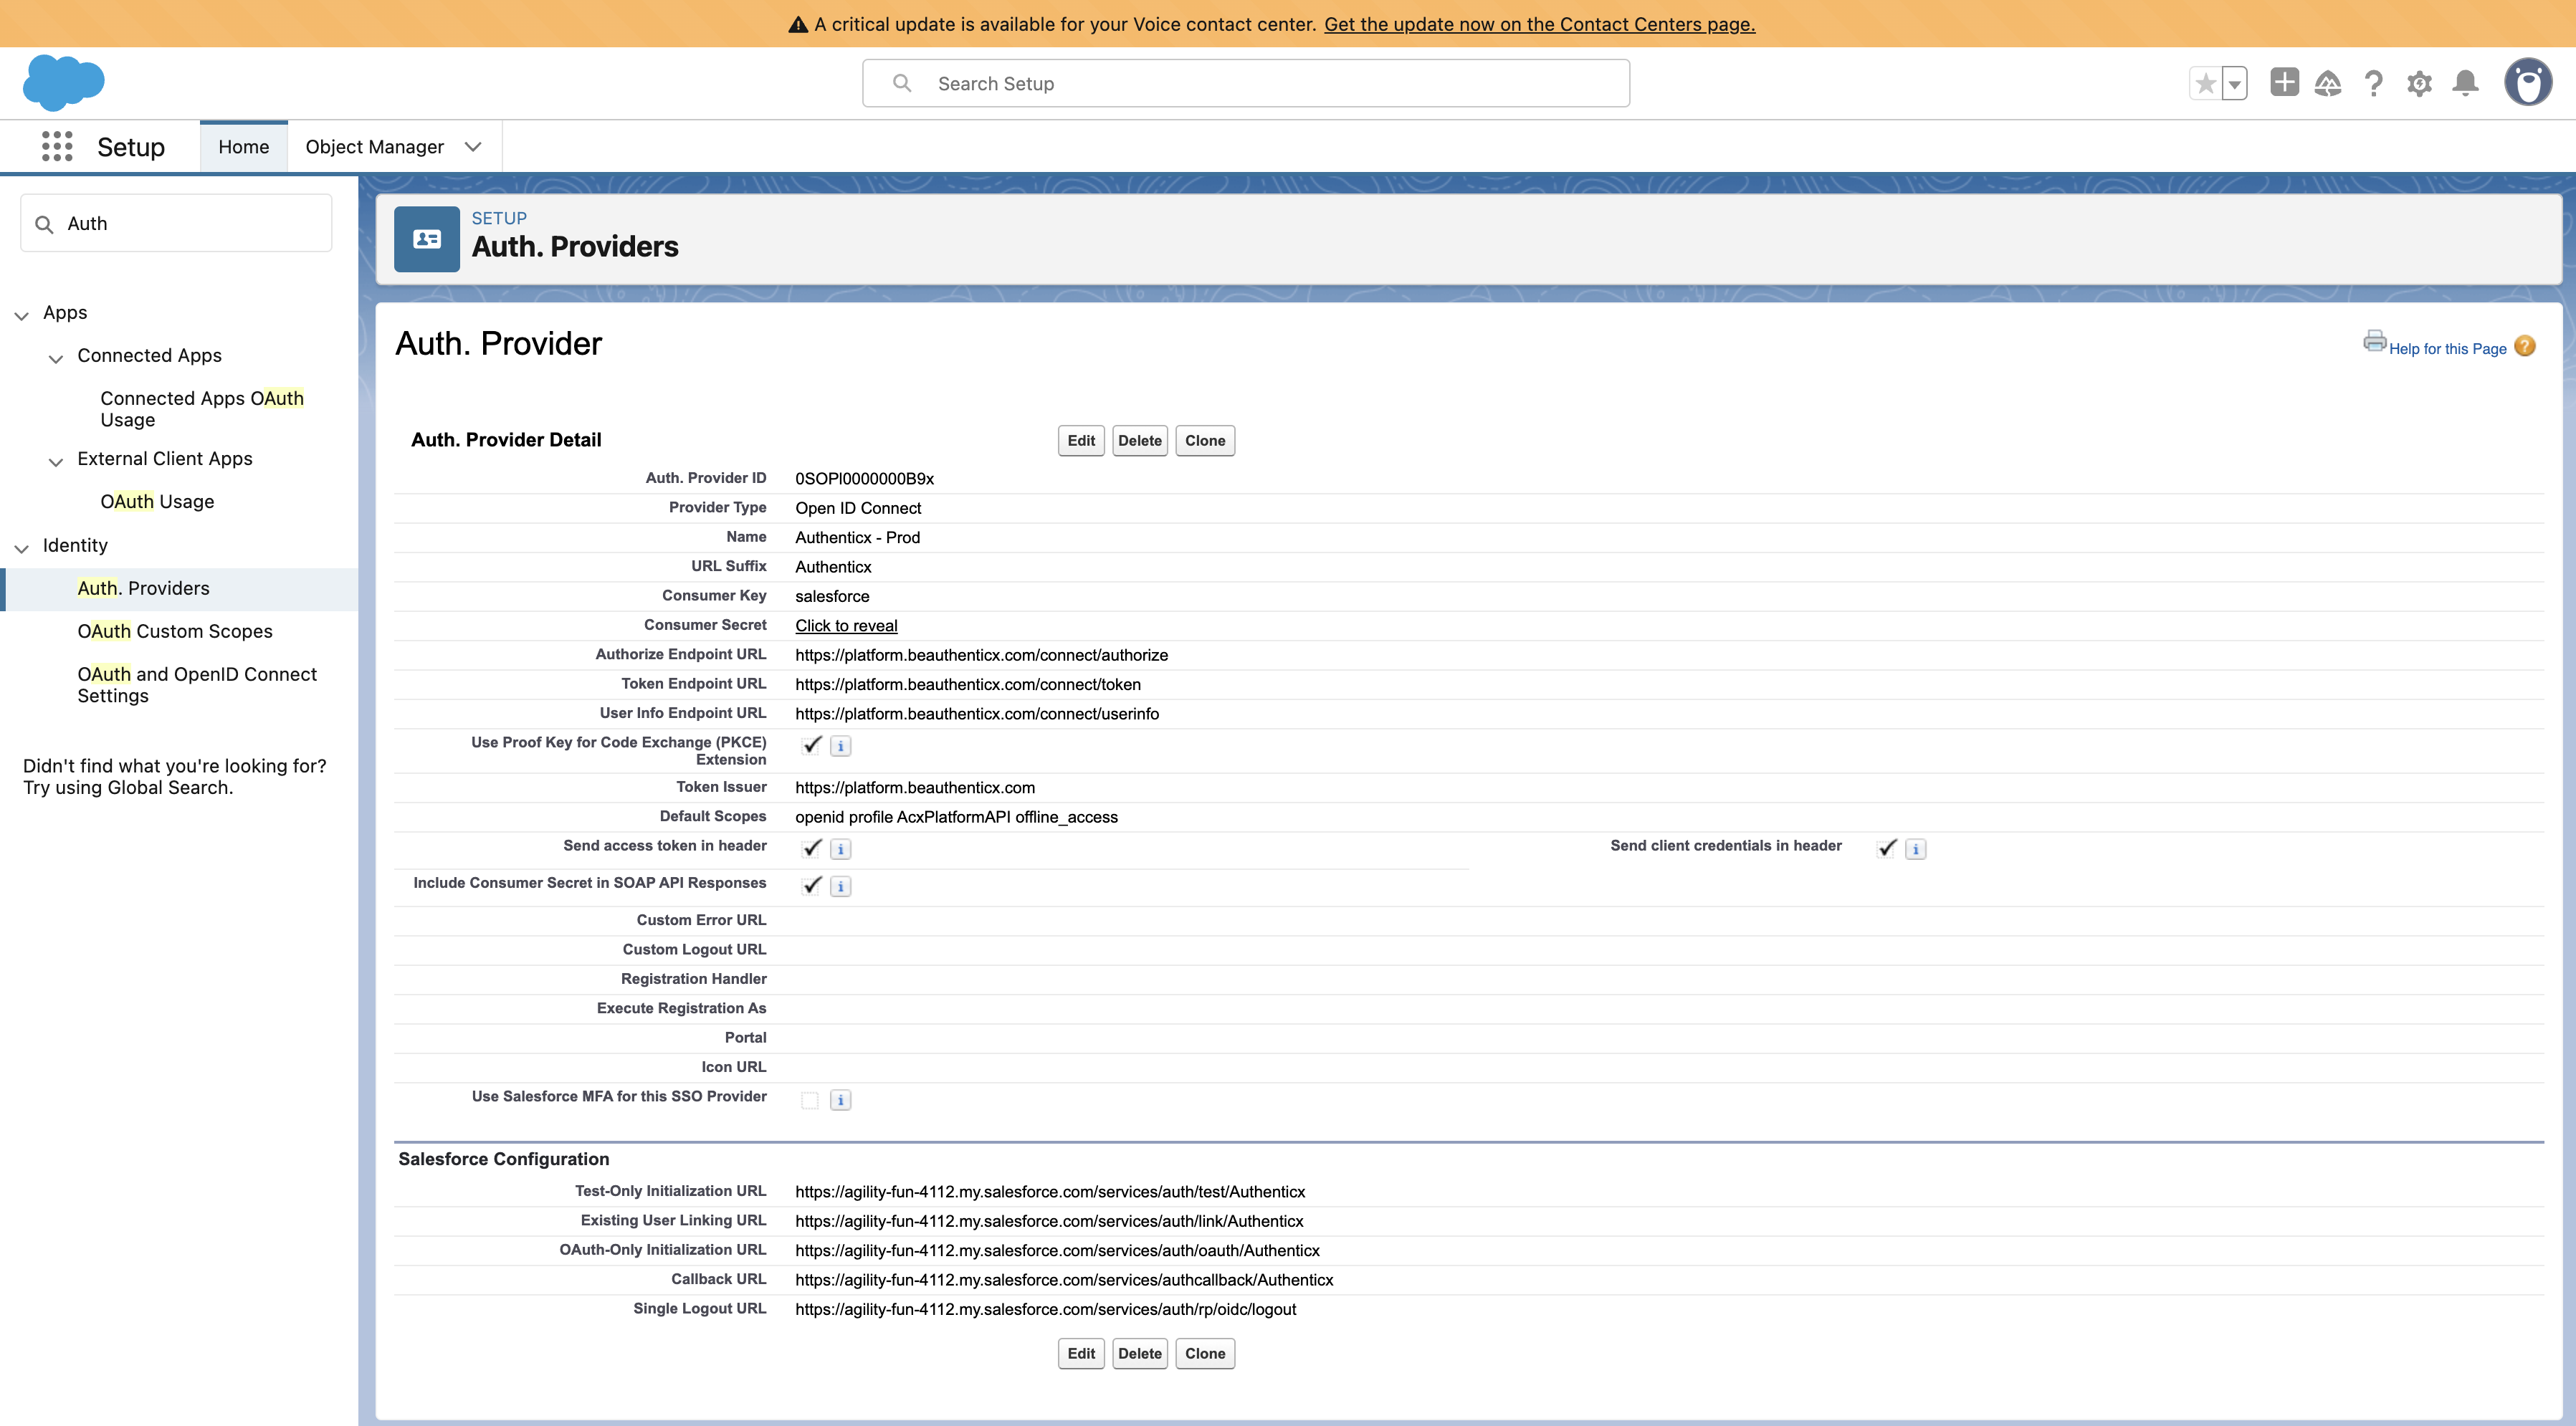Open Connected Apps OAuth Usage

(x=201, y=409)
